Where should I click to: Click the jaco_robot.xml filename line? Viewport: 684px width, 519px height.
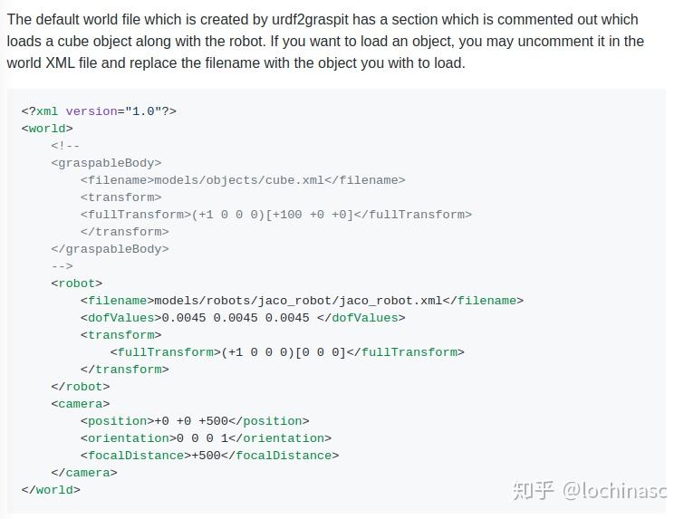[302, 301]
